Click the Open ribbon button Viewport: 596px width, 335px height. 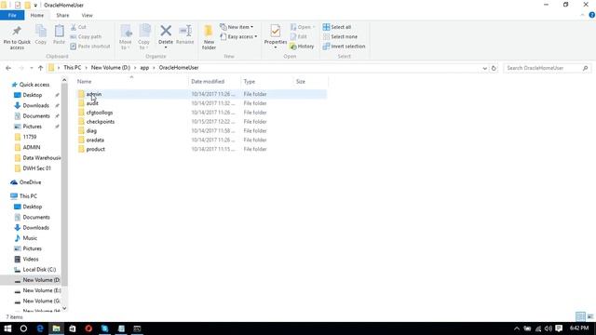click(x=303, y=27)
